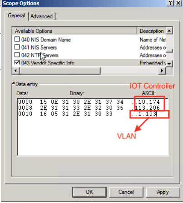Check the 040 NIS Domain Name option
Viewport: 183px width, 203px height.
17,39
